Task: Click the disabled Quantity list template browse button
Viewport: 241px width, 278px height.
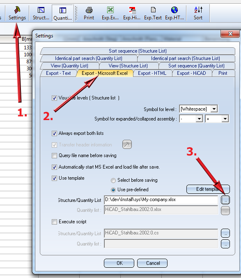Action: tap(225, 211)
